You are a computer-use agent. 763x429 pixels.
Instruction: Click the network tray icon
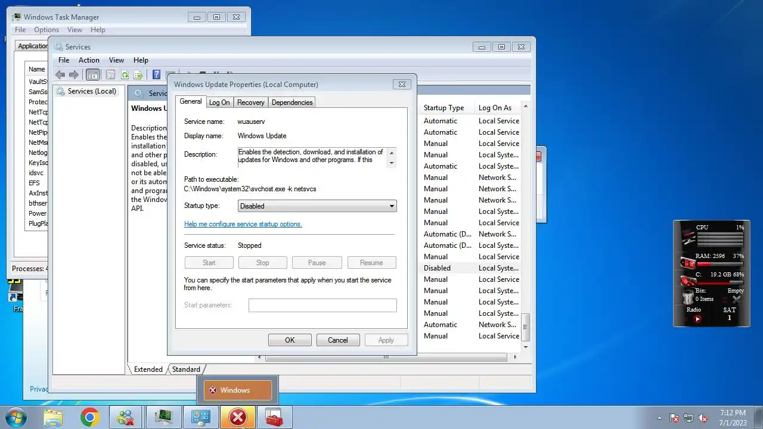pos(688,418)
